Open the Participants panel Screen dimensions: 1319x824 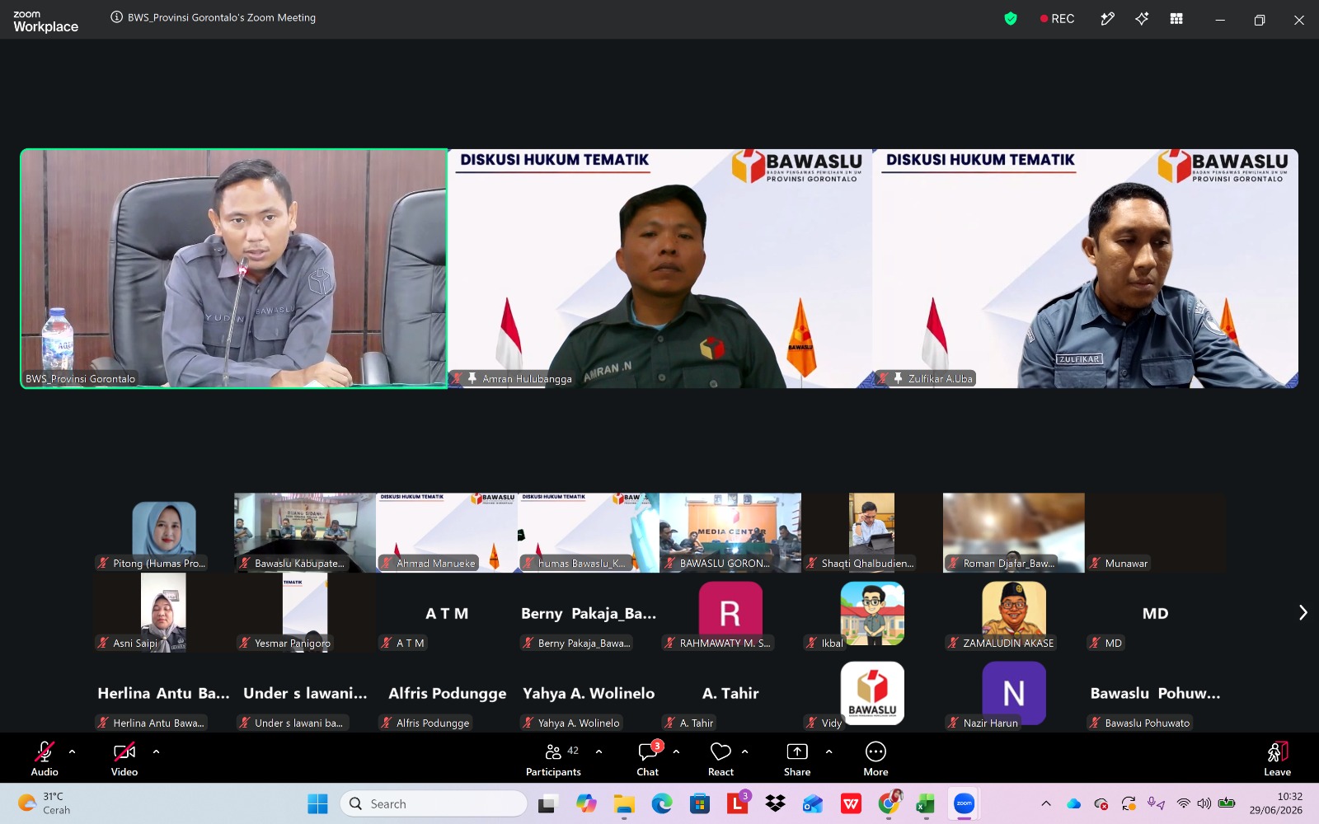coord(553,758)
